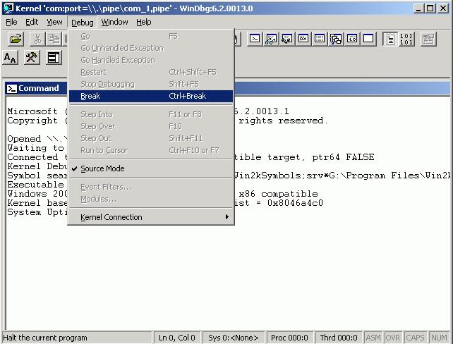Screen dimensions: 453x344
Task: Click the NUM status bar indicator
Action: point(439,338)
